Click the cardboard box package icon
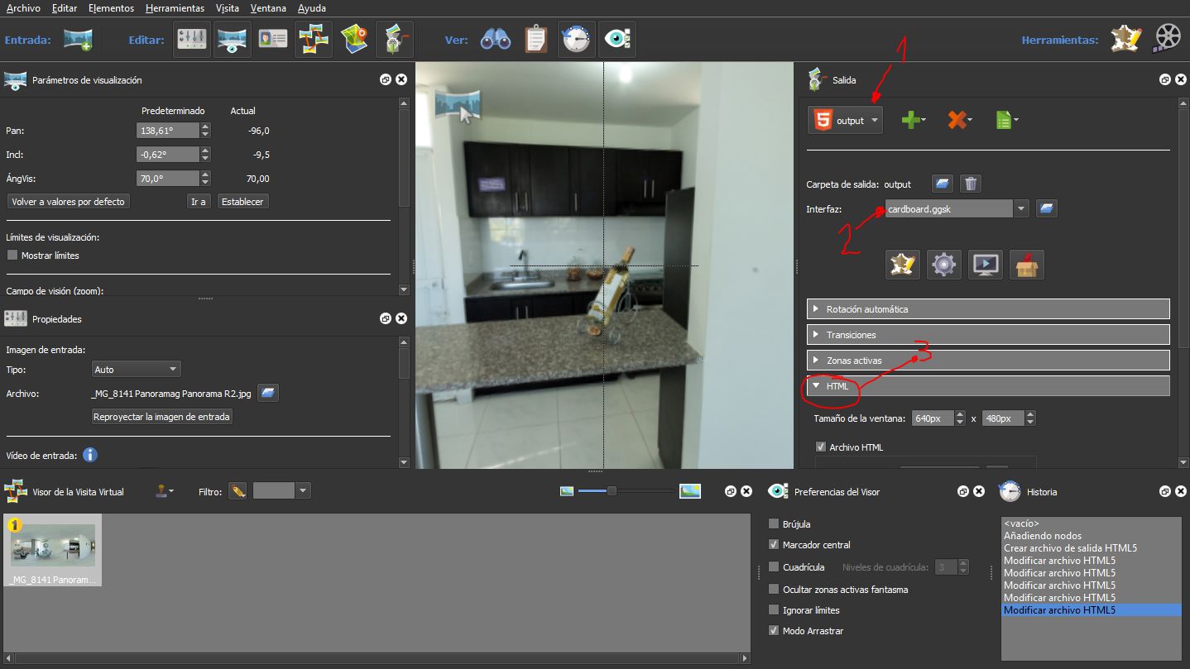This screenshot has height=669, width=1190. coord(1026,265)
